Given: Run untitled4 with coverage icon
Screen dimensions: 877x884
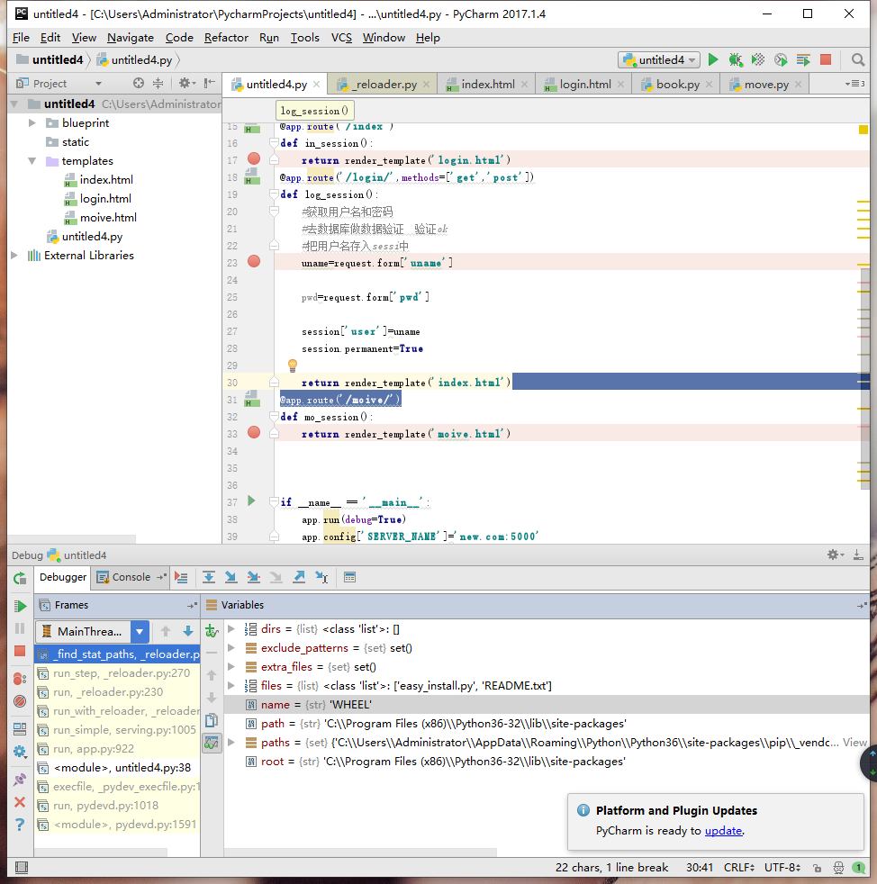Looking at the screenshot, I should (x=758, y=59).
